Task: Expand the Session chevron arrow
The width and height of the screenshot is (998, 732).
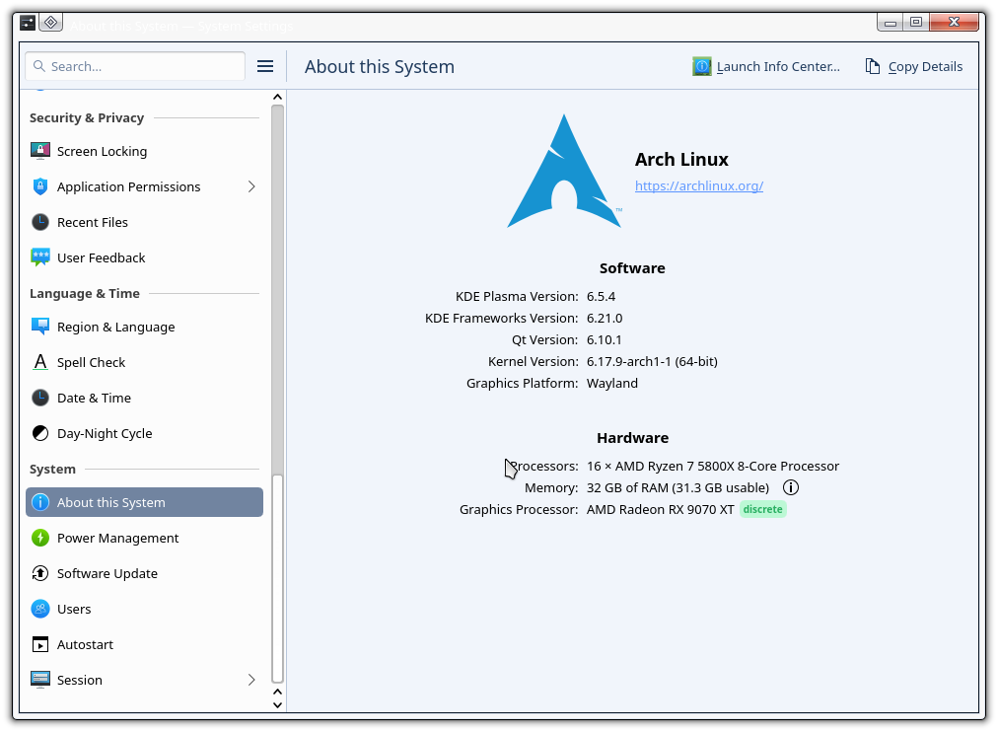Action: click(251, 680)
